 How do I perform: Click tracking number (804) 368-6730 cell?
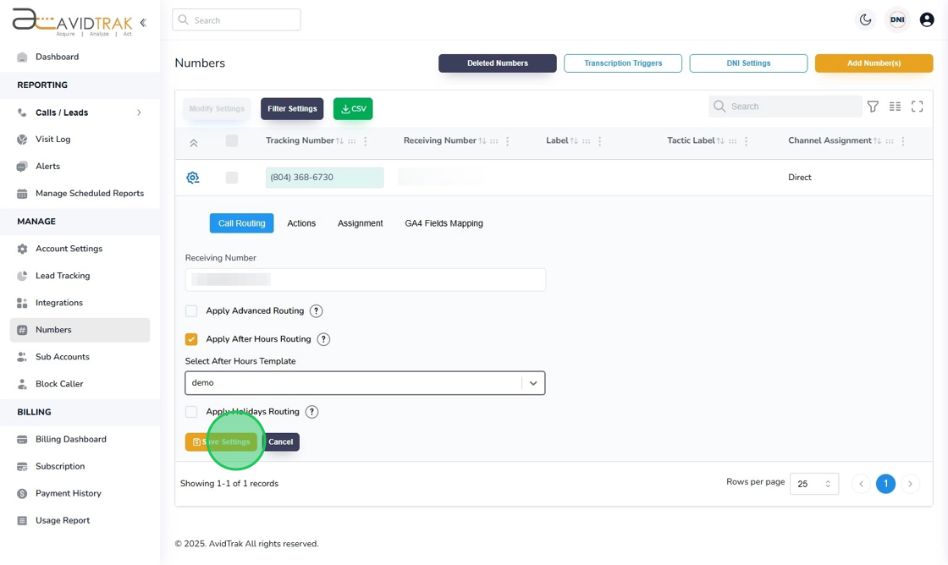325,178
